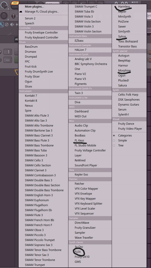Click the cloud icon beside Manage FL Cloud plugins
151x268 pixels.
[x=21, y=12]
